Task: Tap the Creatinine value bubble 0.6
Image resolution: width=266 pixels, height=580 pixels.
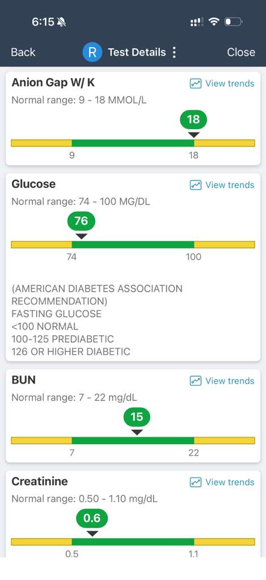Action: 92,518
